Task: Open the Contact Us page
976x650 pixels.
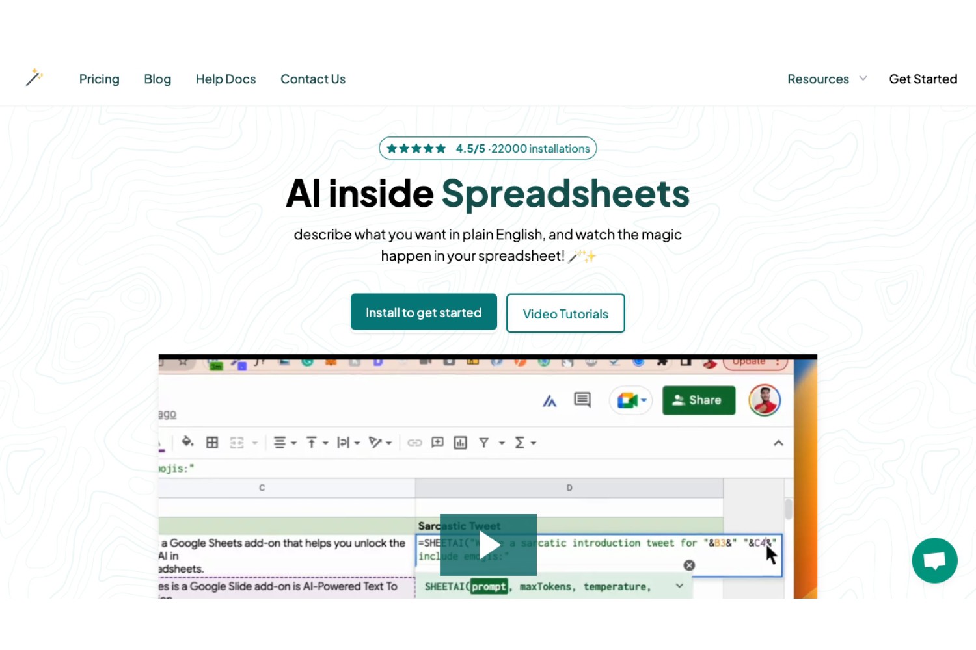Action: [313, 79]
